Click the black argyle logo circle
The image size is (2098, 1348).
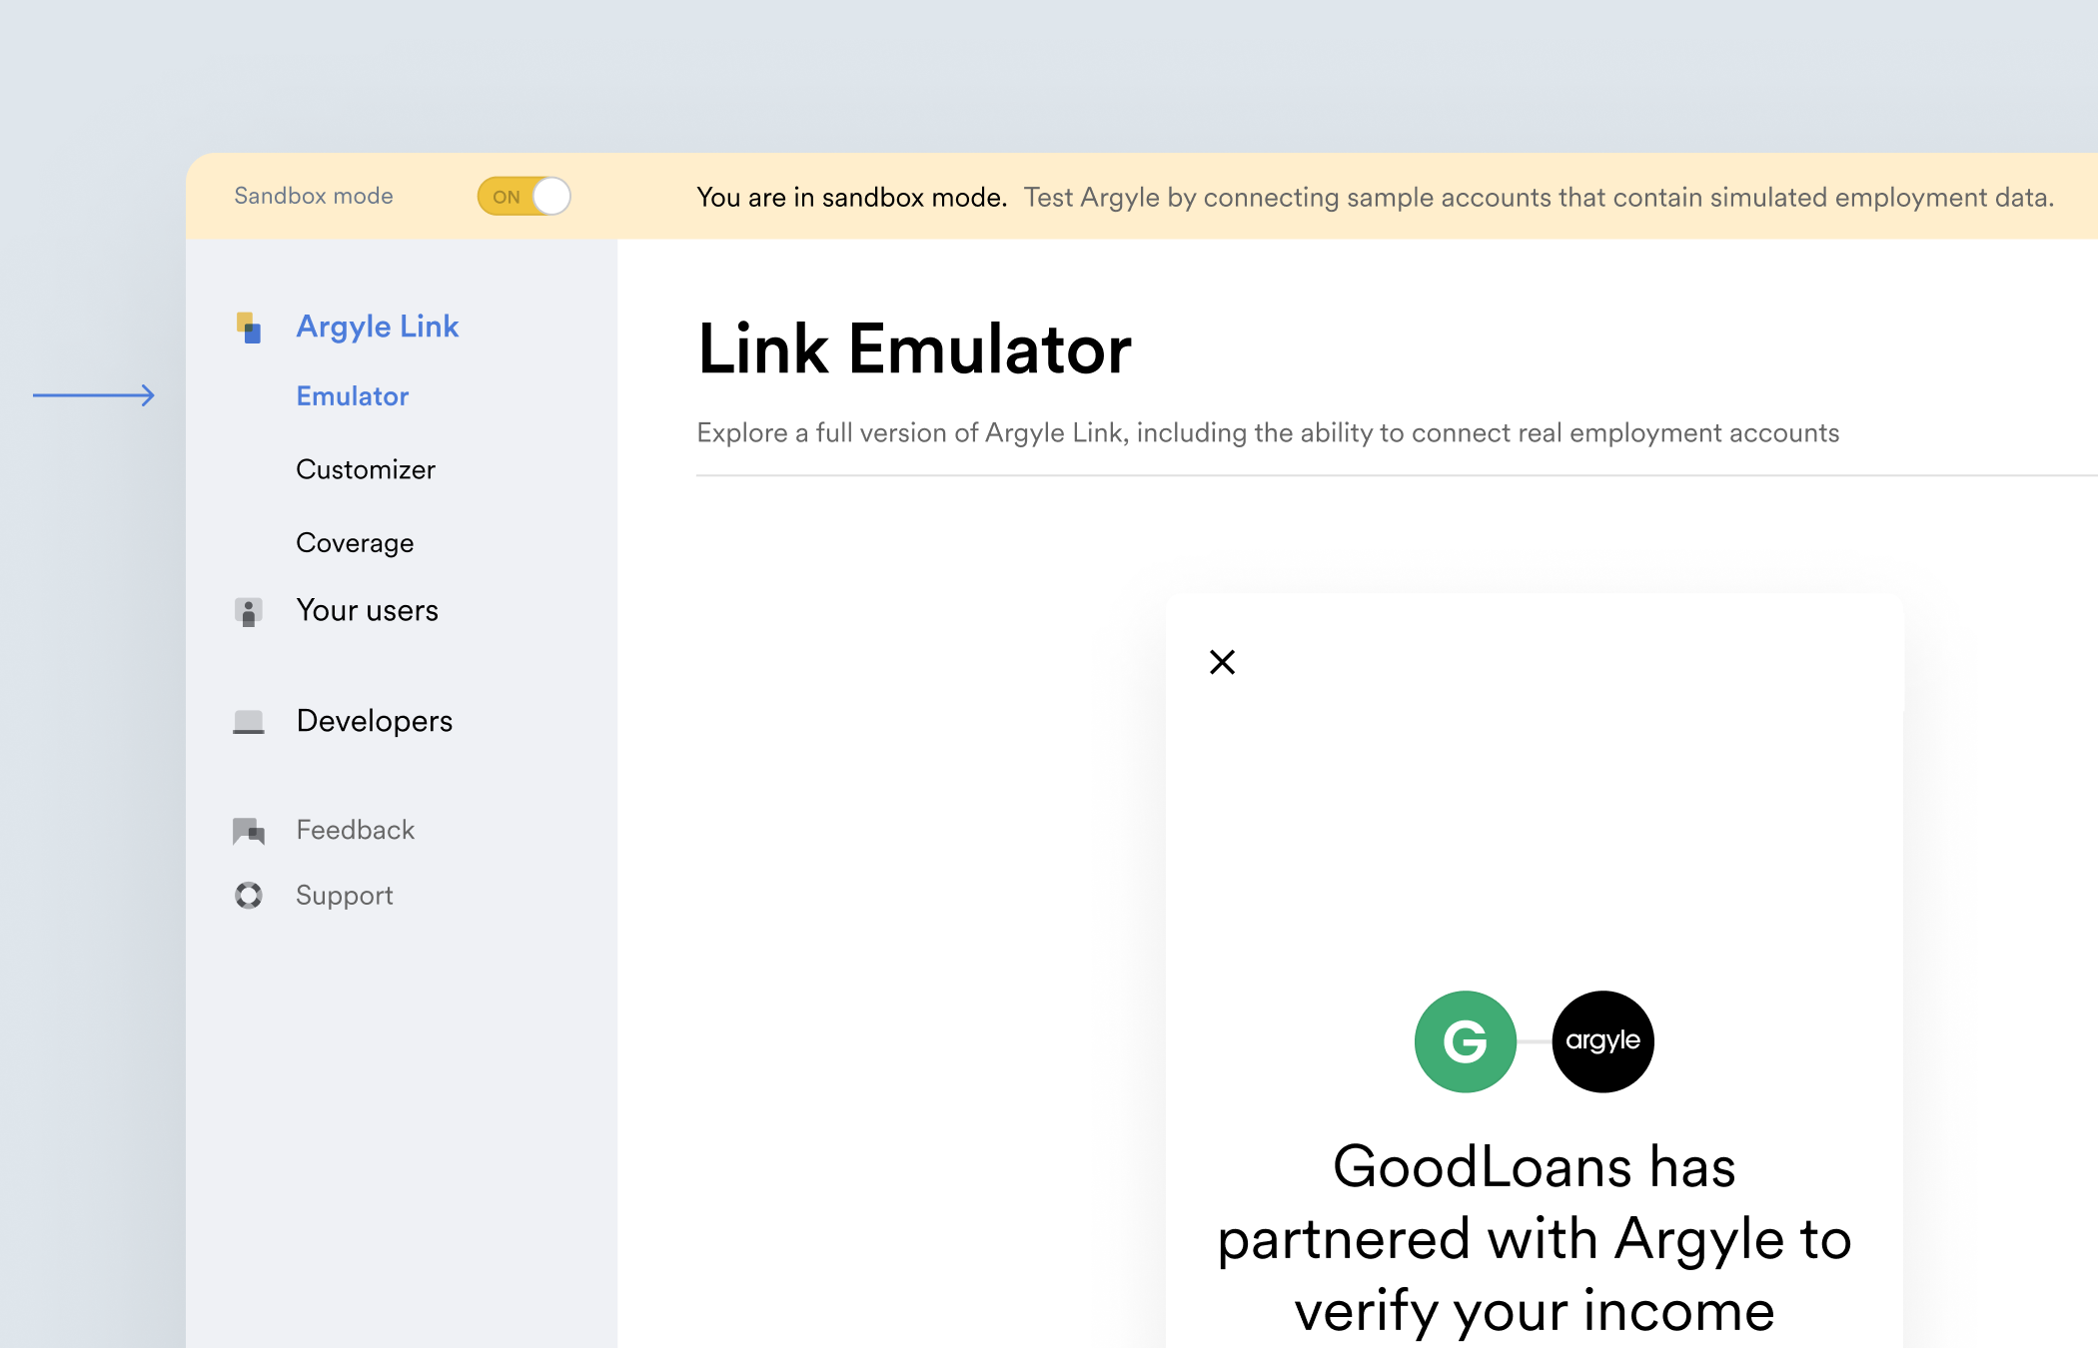[x=1602, y=1041]
